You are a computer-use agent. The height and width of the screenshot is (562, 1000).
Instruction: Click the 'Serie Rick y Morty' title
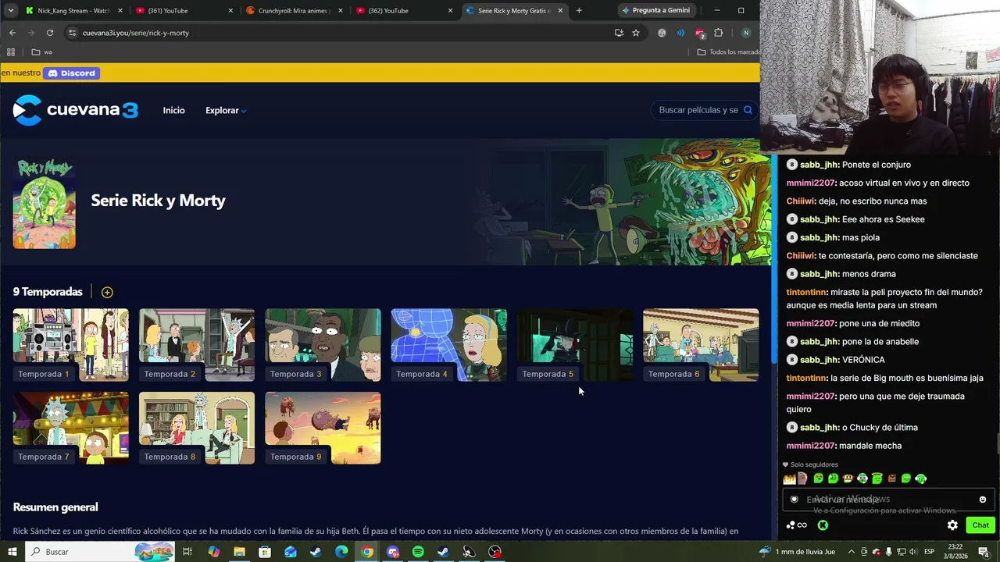coord(159,201)
